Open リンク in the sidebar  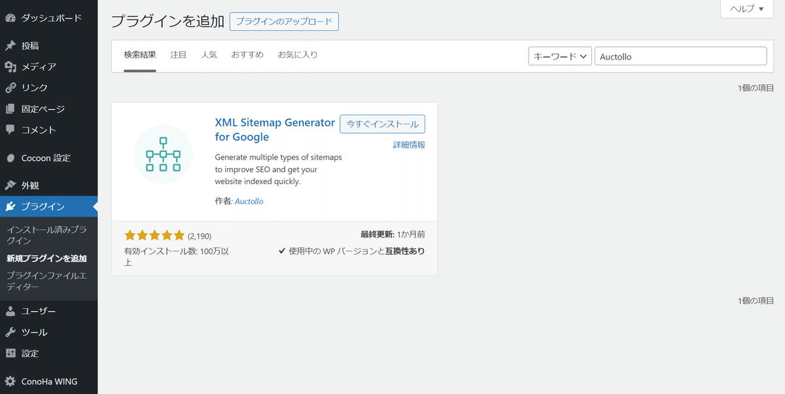(48, 88)
